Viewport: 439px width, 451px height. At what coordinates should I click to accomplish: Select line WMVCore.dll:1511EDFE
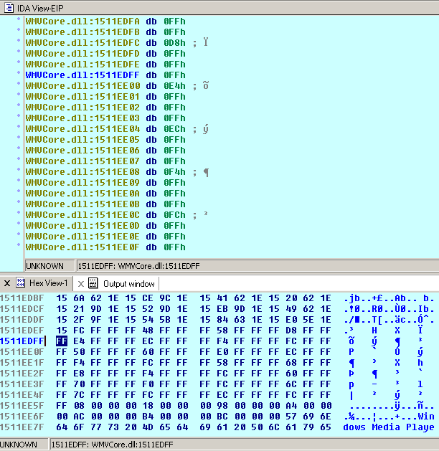click(105, 64)
